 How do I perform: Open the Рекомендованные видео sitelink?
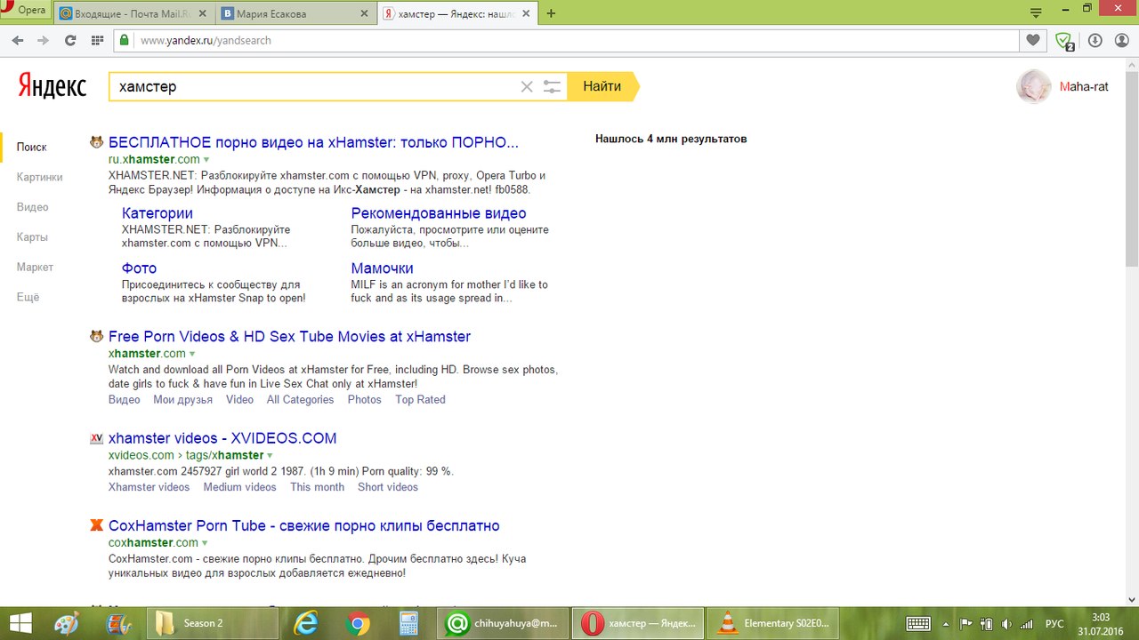(x=439, y=213)
